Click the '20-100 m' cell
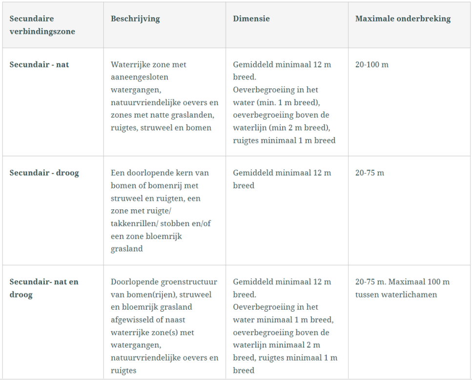 point(372,64)
